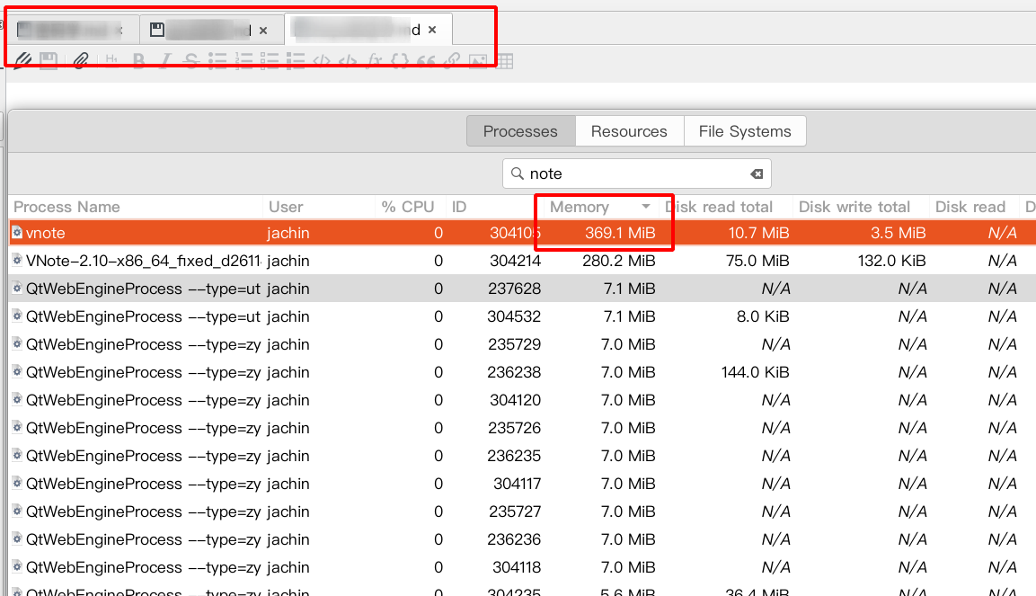
Task: Click the 280.2 MiB memory value
Action: coord(618,261)
